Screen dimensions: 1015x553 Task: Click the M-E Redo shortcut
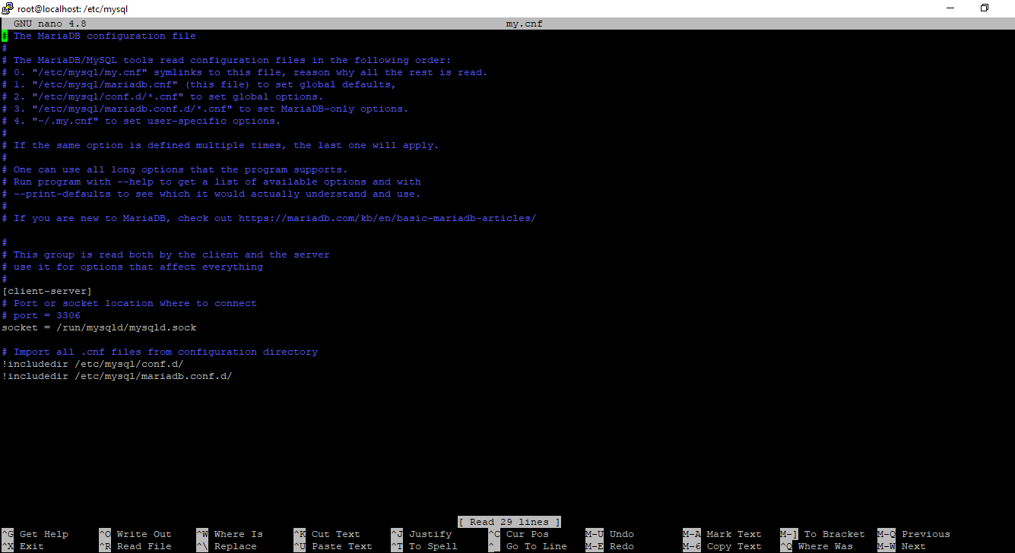tap(609, 546)
